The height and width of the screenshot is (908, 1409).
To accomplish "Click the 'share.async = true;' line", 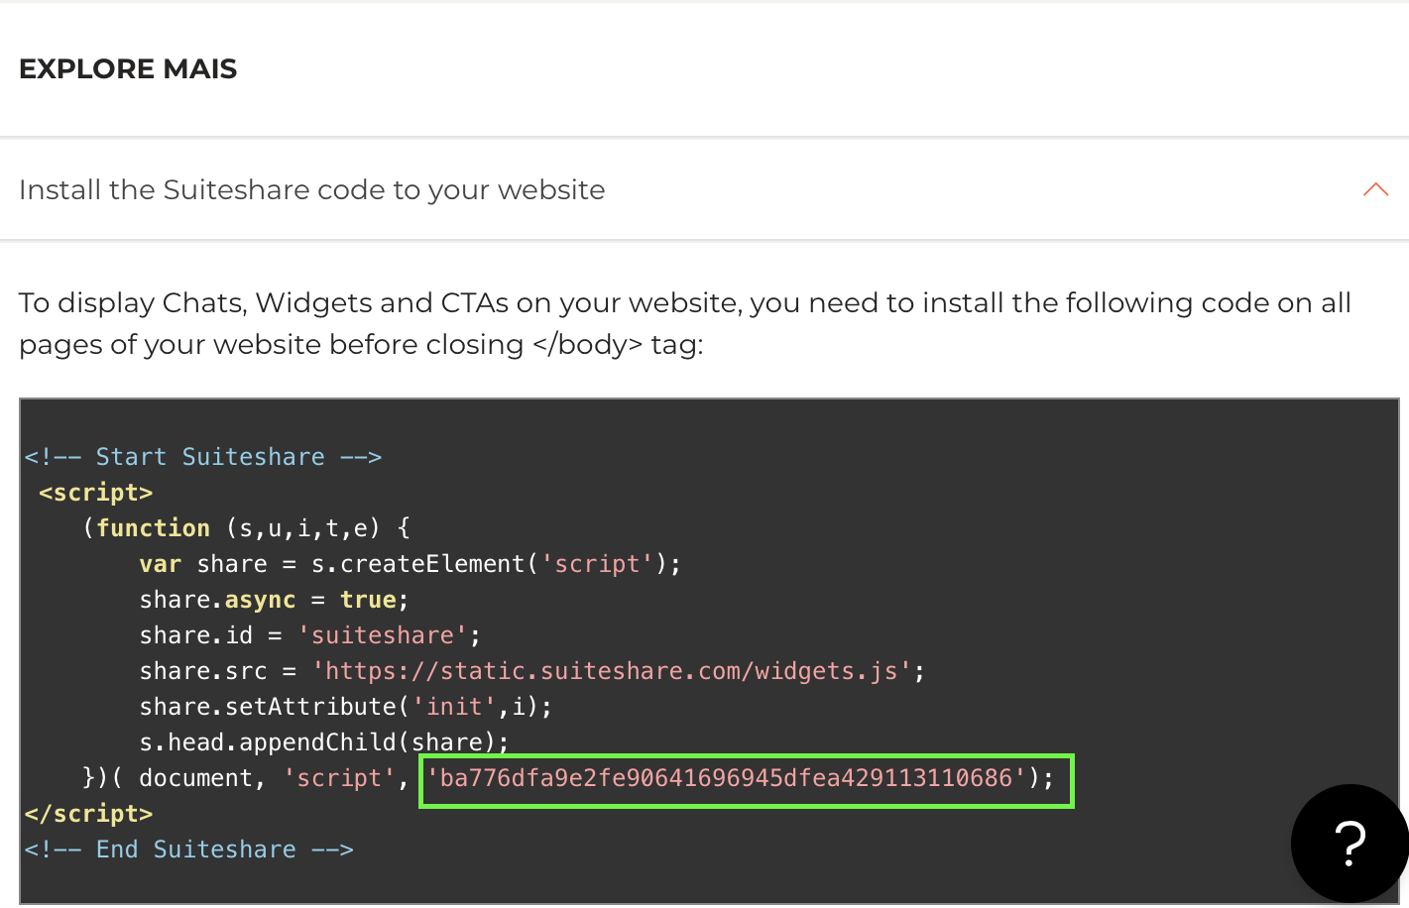I will [x=274, y=600].
